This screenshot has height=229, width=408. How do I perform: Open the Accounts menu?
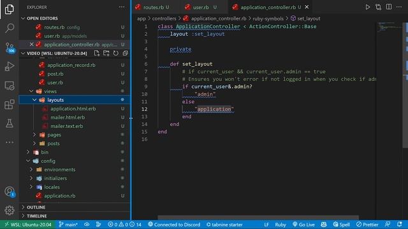[x=10, y=192]
